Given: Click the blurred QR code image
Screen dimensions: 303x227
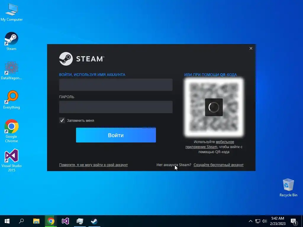Looking at the screenshot, I should (214, 107).
